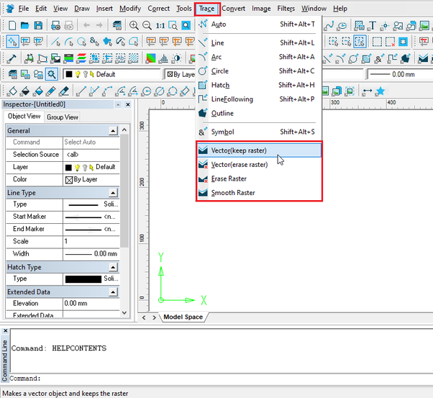The image size is (433, 398).
Task: Choose Auto trace menu entry
Action: (260, 24)
